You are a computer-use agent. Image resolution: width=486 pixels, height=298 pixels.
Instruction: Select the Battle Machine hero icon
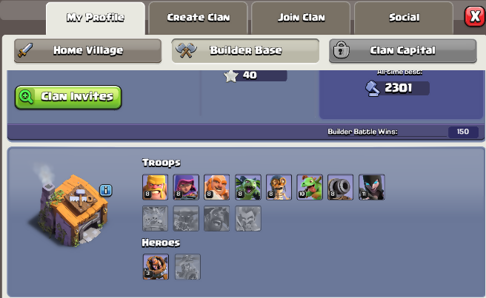(156, 267)
